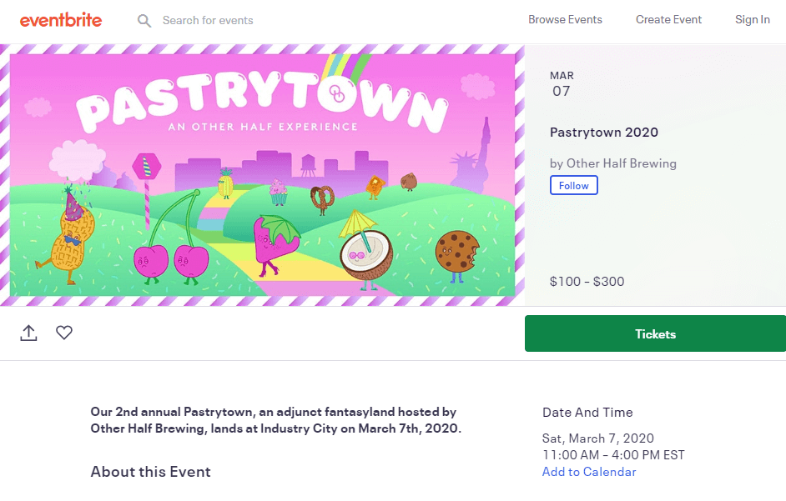Follow Other Half Brewing
Viewport: 786px width, 501px height.
(x=573, y=186)
